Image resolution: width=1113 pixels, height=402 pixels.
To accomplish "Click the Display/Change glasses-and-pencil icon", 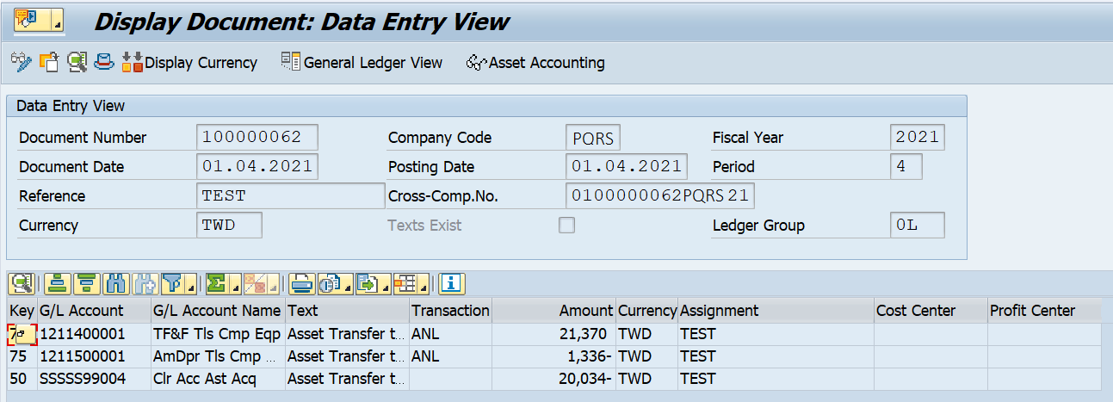I will pos(21,62).
